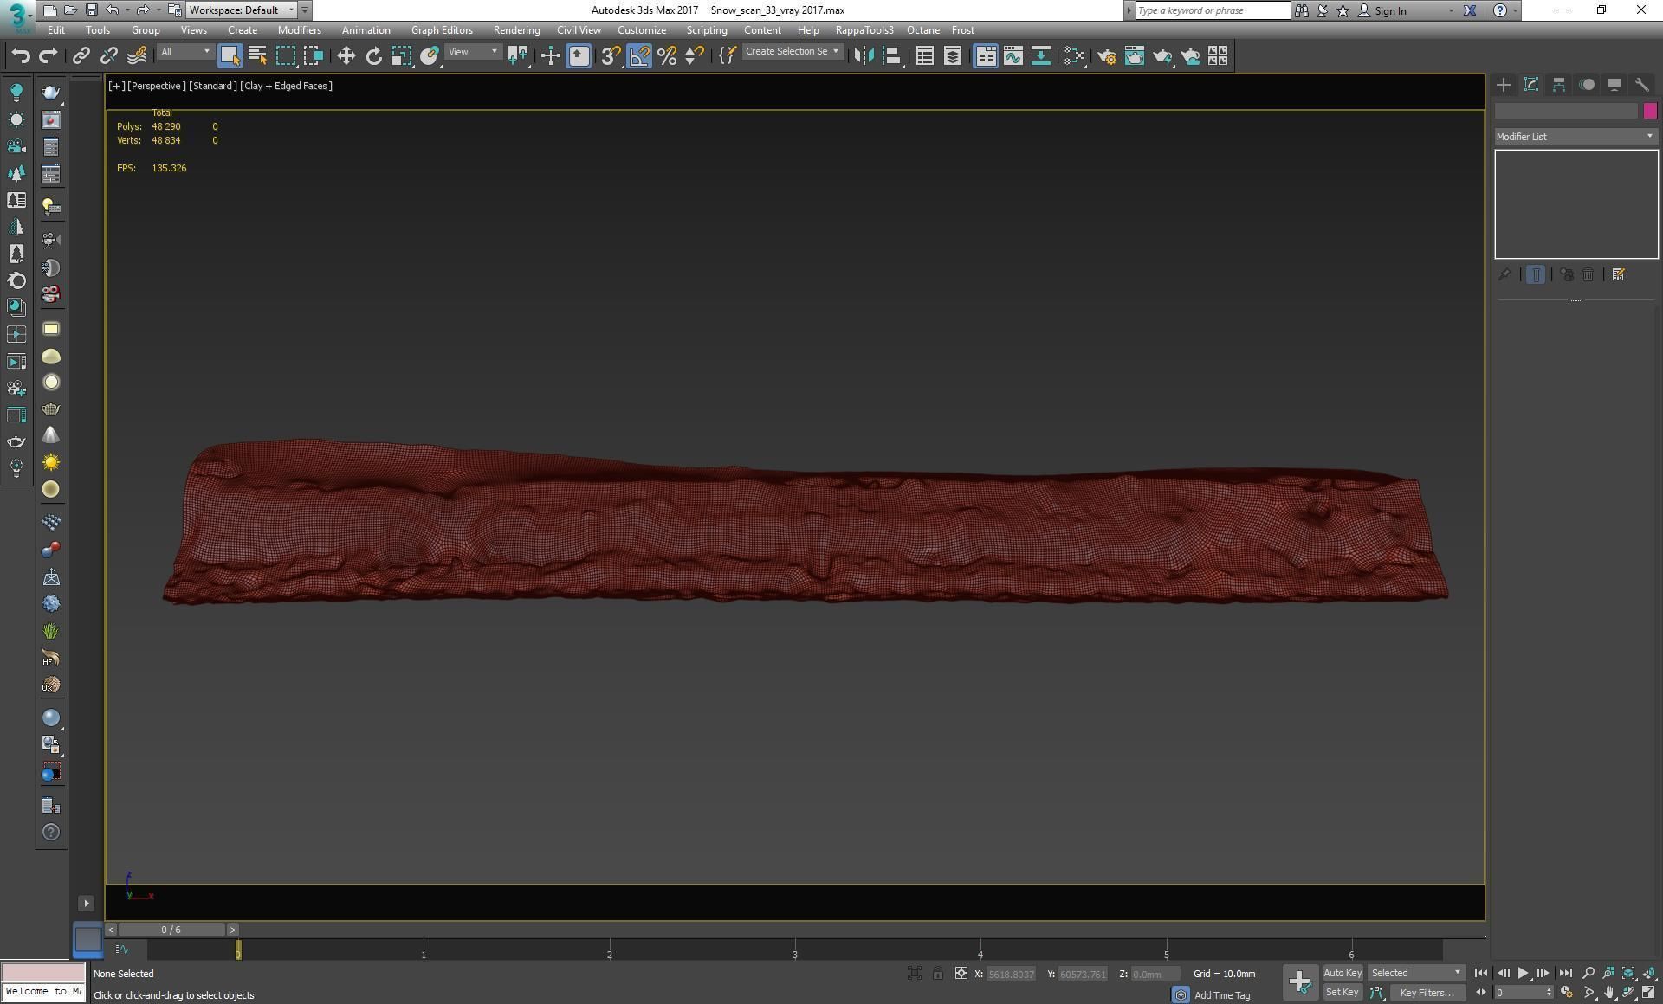Toggle the Auto Key animation mode

click(x=1342, y=974)
